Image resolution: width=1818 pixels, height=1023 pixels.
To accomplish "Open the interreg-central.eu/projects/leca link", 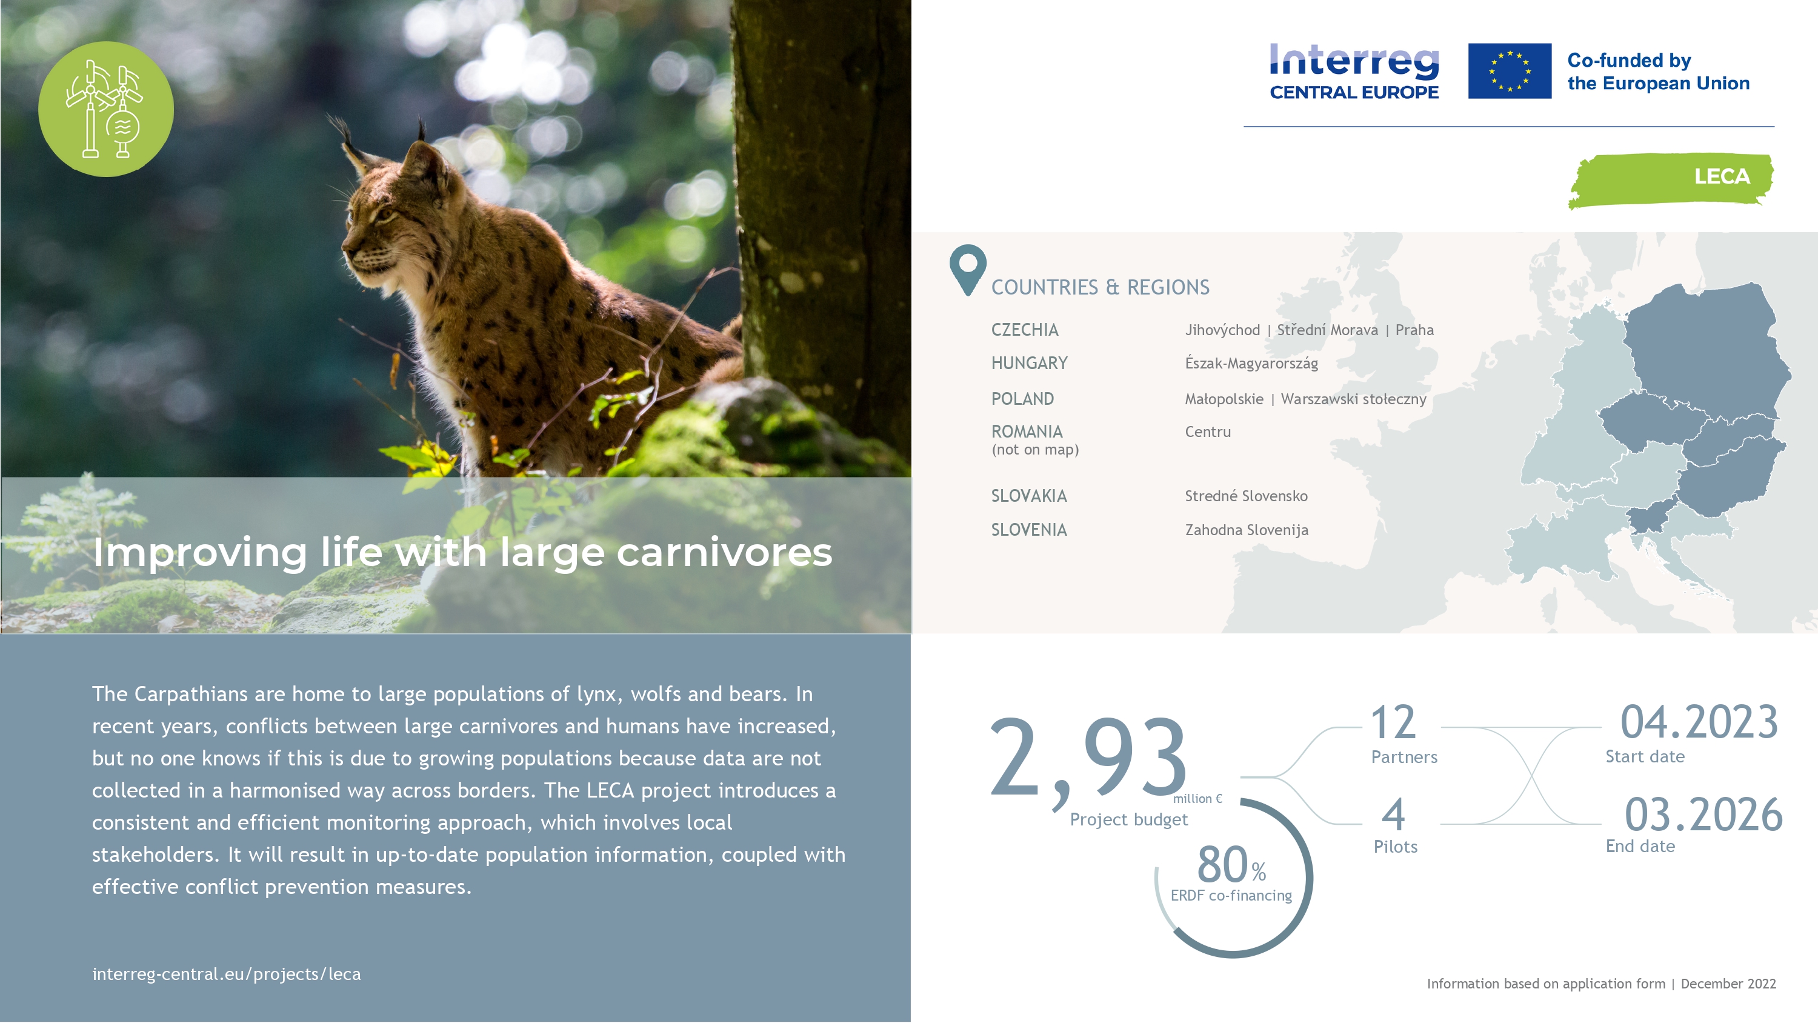I will 226,973.
